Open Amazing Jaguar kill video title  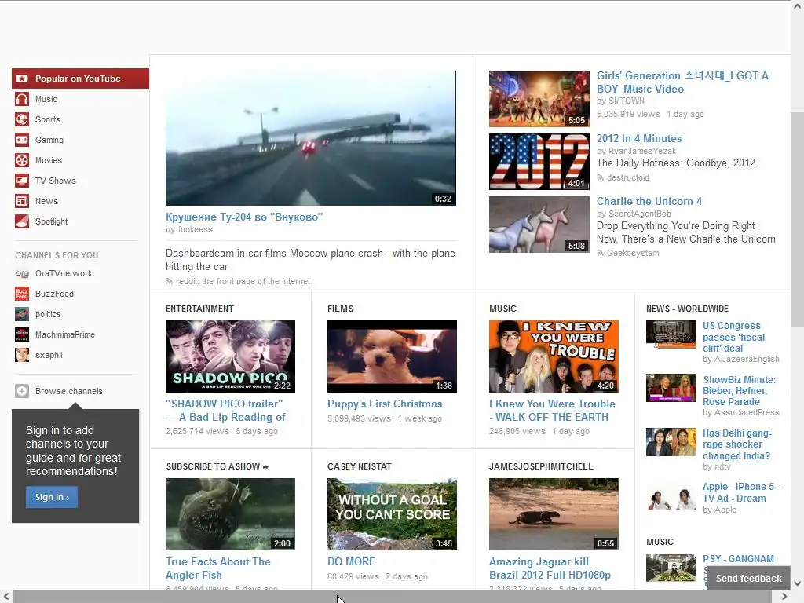[x=550, y=568]
